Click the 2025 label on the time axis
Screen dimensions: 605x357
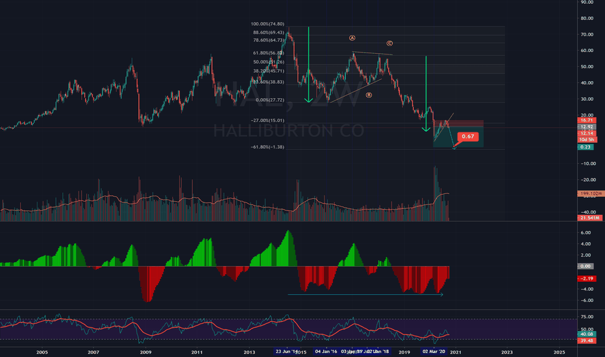pyautogui.click(x=559, y=352)
